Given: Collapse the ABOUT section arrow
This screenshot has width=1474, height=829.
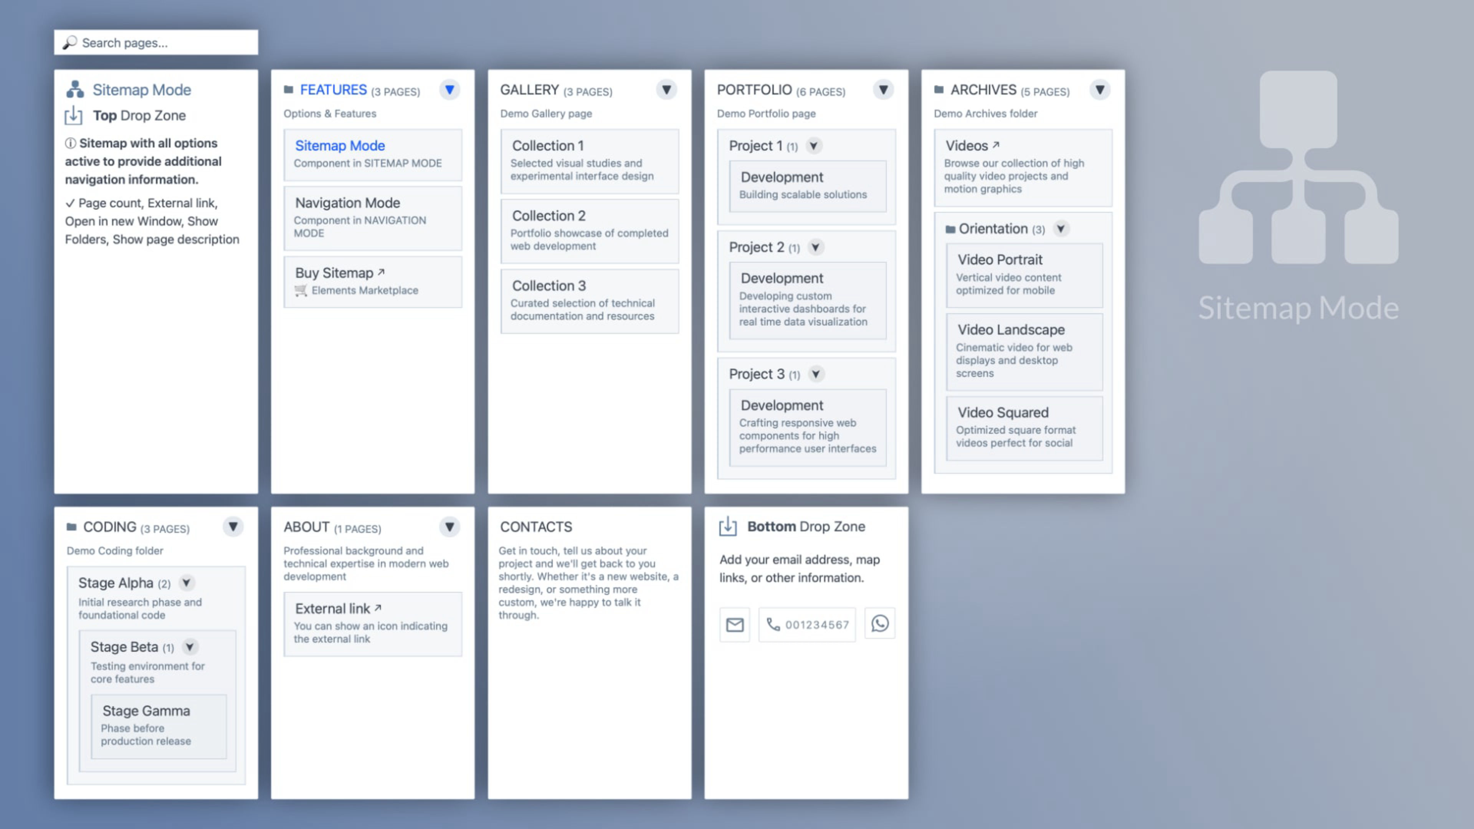Looking at the screenshot, I should [x=450, y=526].
